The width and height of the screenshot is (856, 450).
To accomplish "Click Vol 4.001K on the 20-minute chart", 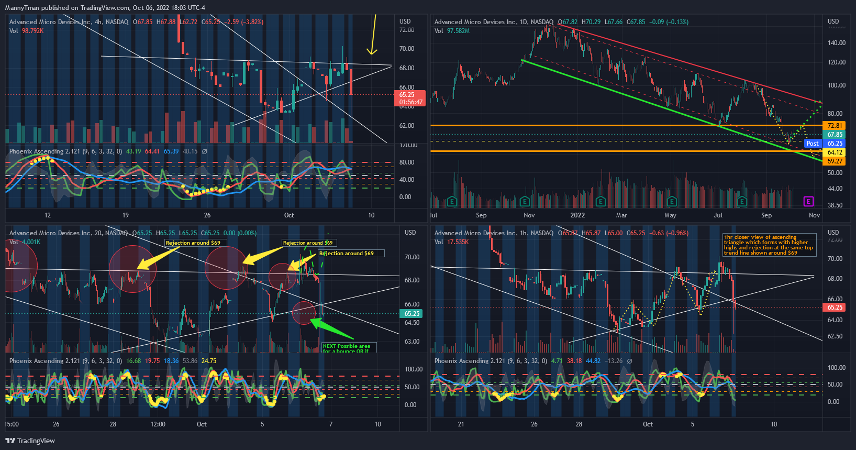I will (x=25, y=242).
